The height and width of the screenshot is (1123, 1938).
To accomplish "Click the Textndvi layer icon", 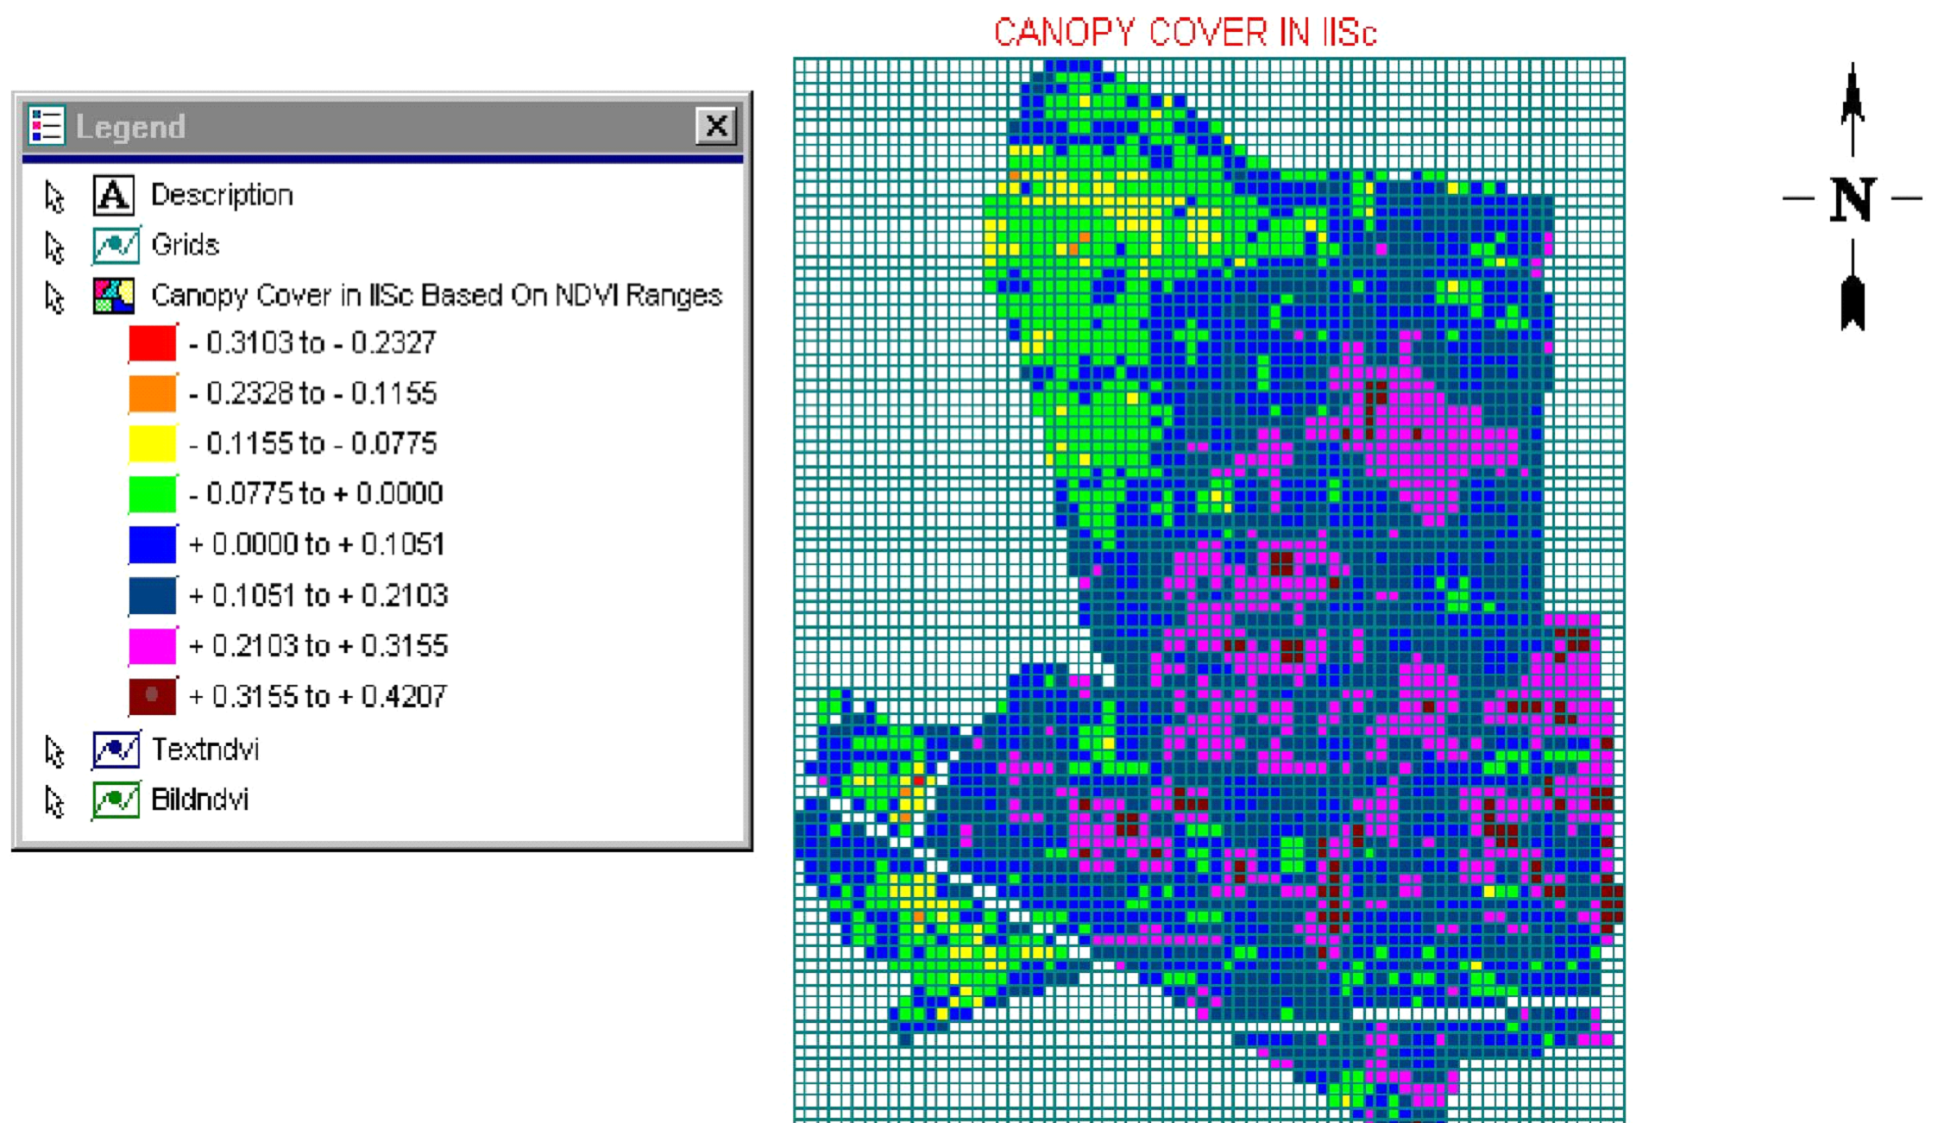I will point(116,750).
